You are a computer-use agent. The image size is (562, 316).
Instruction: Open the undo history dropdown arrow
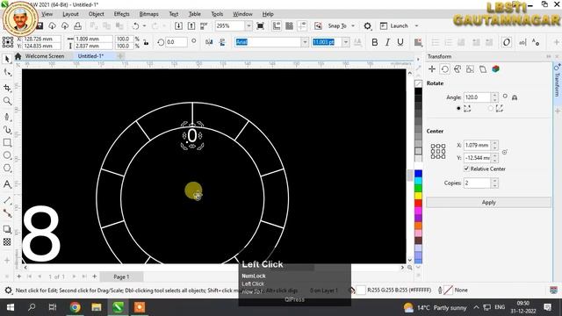point(144,25)
